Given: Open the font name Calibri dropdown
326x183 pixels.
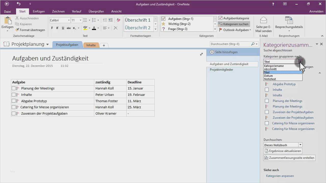Looking at the screenshot, I should tap(69, 20).
